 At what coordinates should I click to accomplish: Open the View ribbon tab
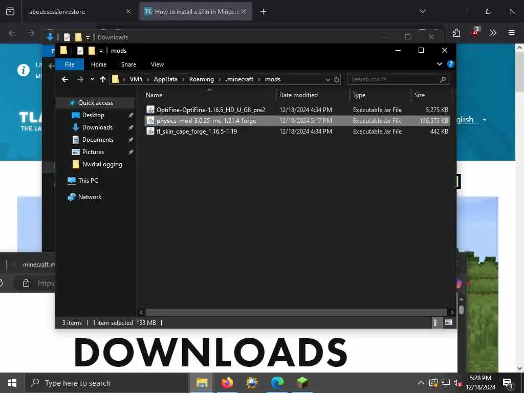coord(158,64)
